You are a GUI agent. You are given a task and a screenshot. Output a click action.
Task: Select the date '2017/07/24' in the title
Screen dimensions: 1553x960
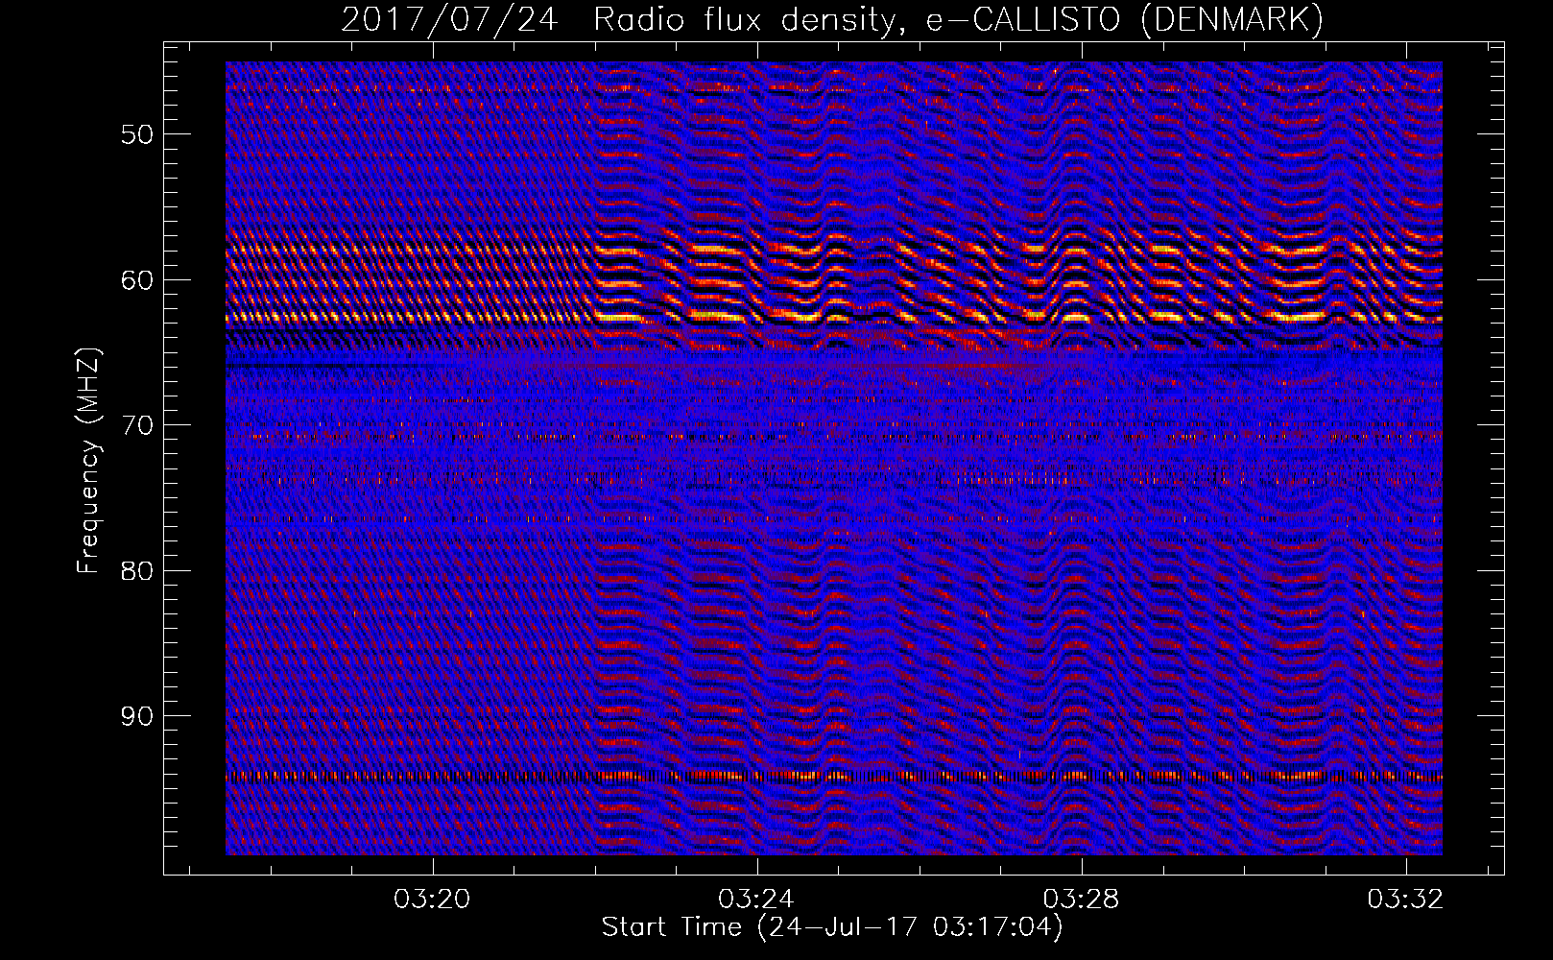click(449, 20)
